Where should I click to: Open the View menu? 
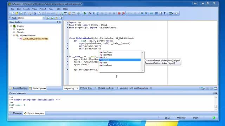click(x=34, y=9)
